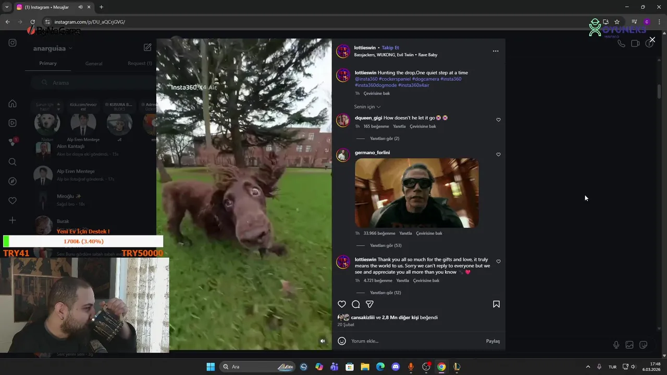
Task: Open germano_forlini's GIF comment image
Action: click(x=417, y=193)
